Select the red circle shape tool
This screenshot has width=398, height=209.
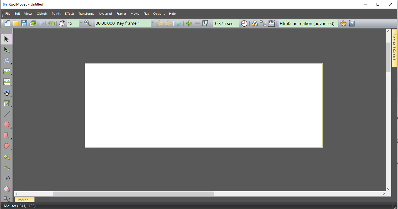point(7,125)
